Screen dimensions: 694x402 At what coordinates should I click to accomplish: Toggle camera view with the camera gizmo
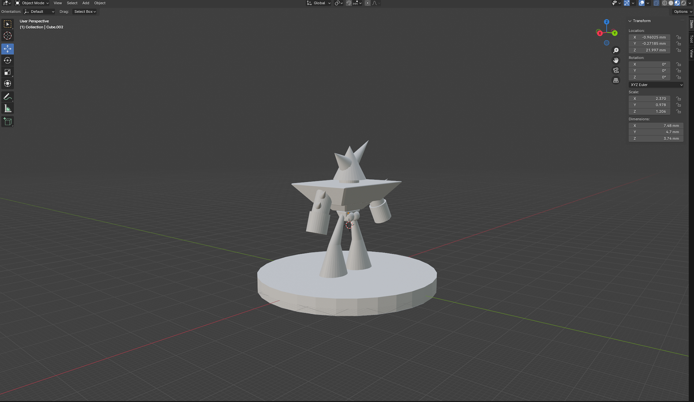click(x=616, y=70)
